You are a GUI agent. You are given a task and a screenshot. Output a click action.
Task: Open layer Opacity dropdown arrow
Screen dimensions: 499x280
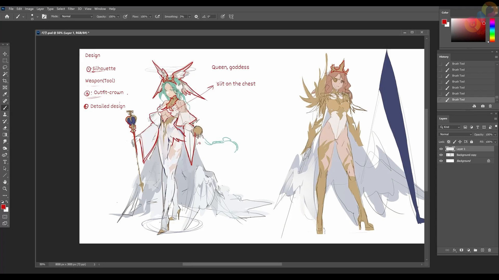495,135
